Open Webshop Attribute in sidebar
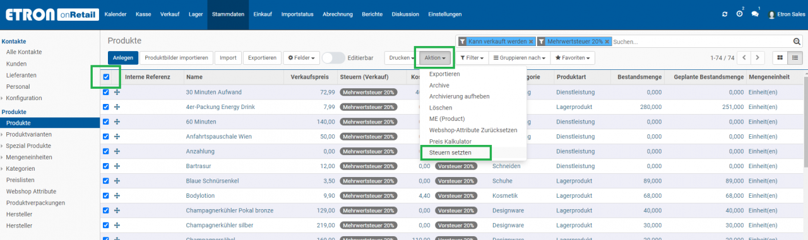This screenshot has height=240, width=808. (31, 191)
